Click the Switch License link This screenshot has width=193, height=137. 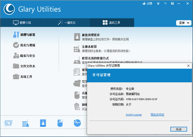tap(133, 115)
